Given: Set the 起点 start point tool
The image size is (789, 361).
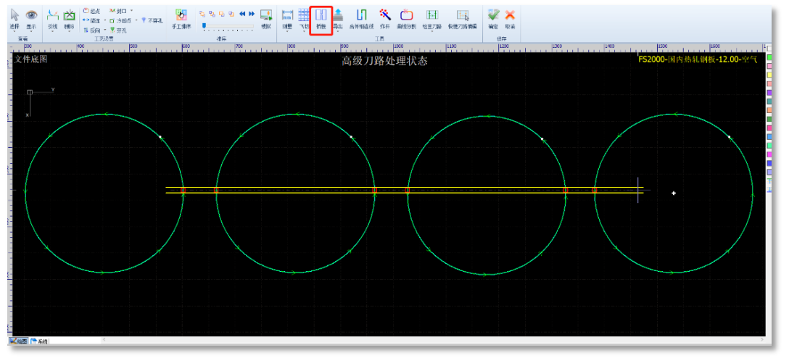Looking at the screenshot, I should 91,11.
